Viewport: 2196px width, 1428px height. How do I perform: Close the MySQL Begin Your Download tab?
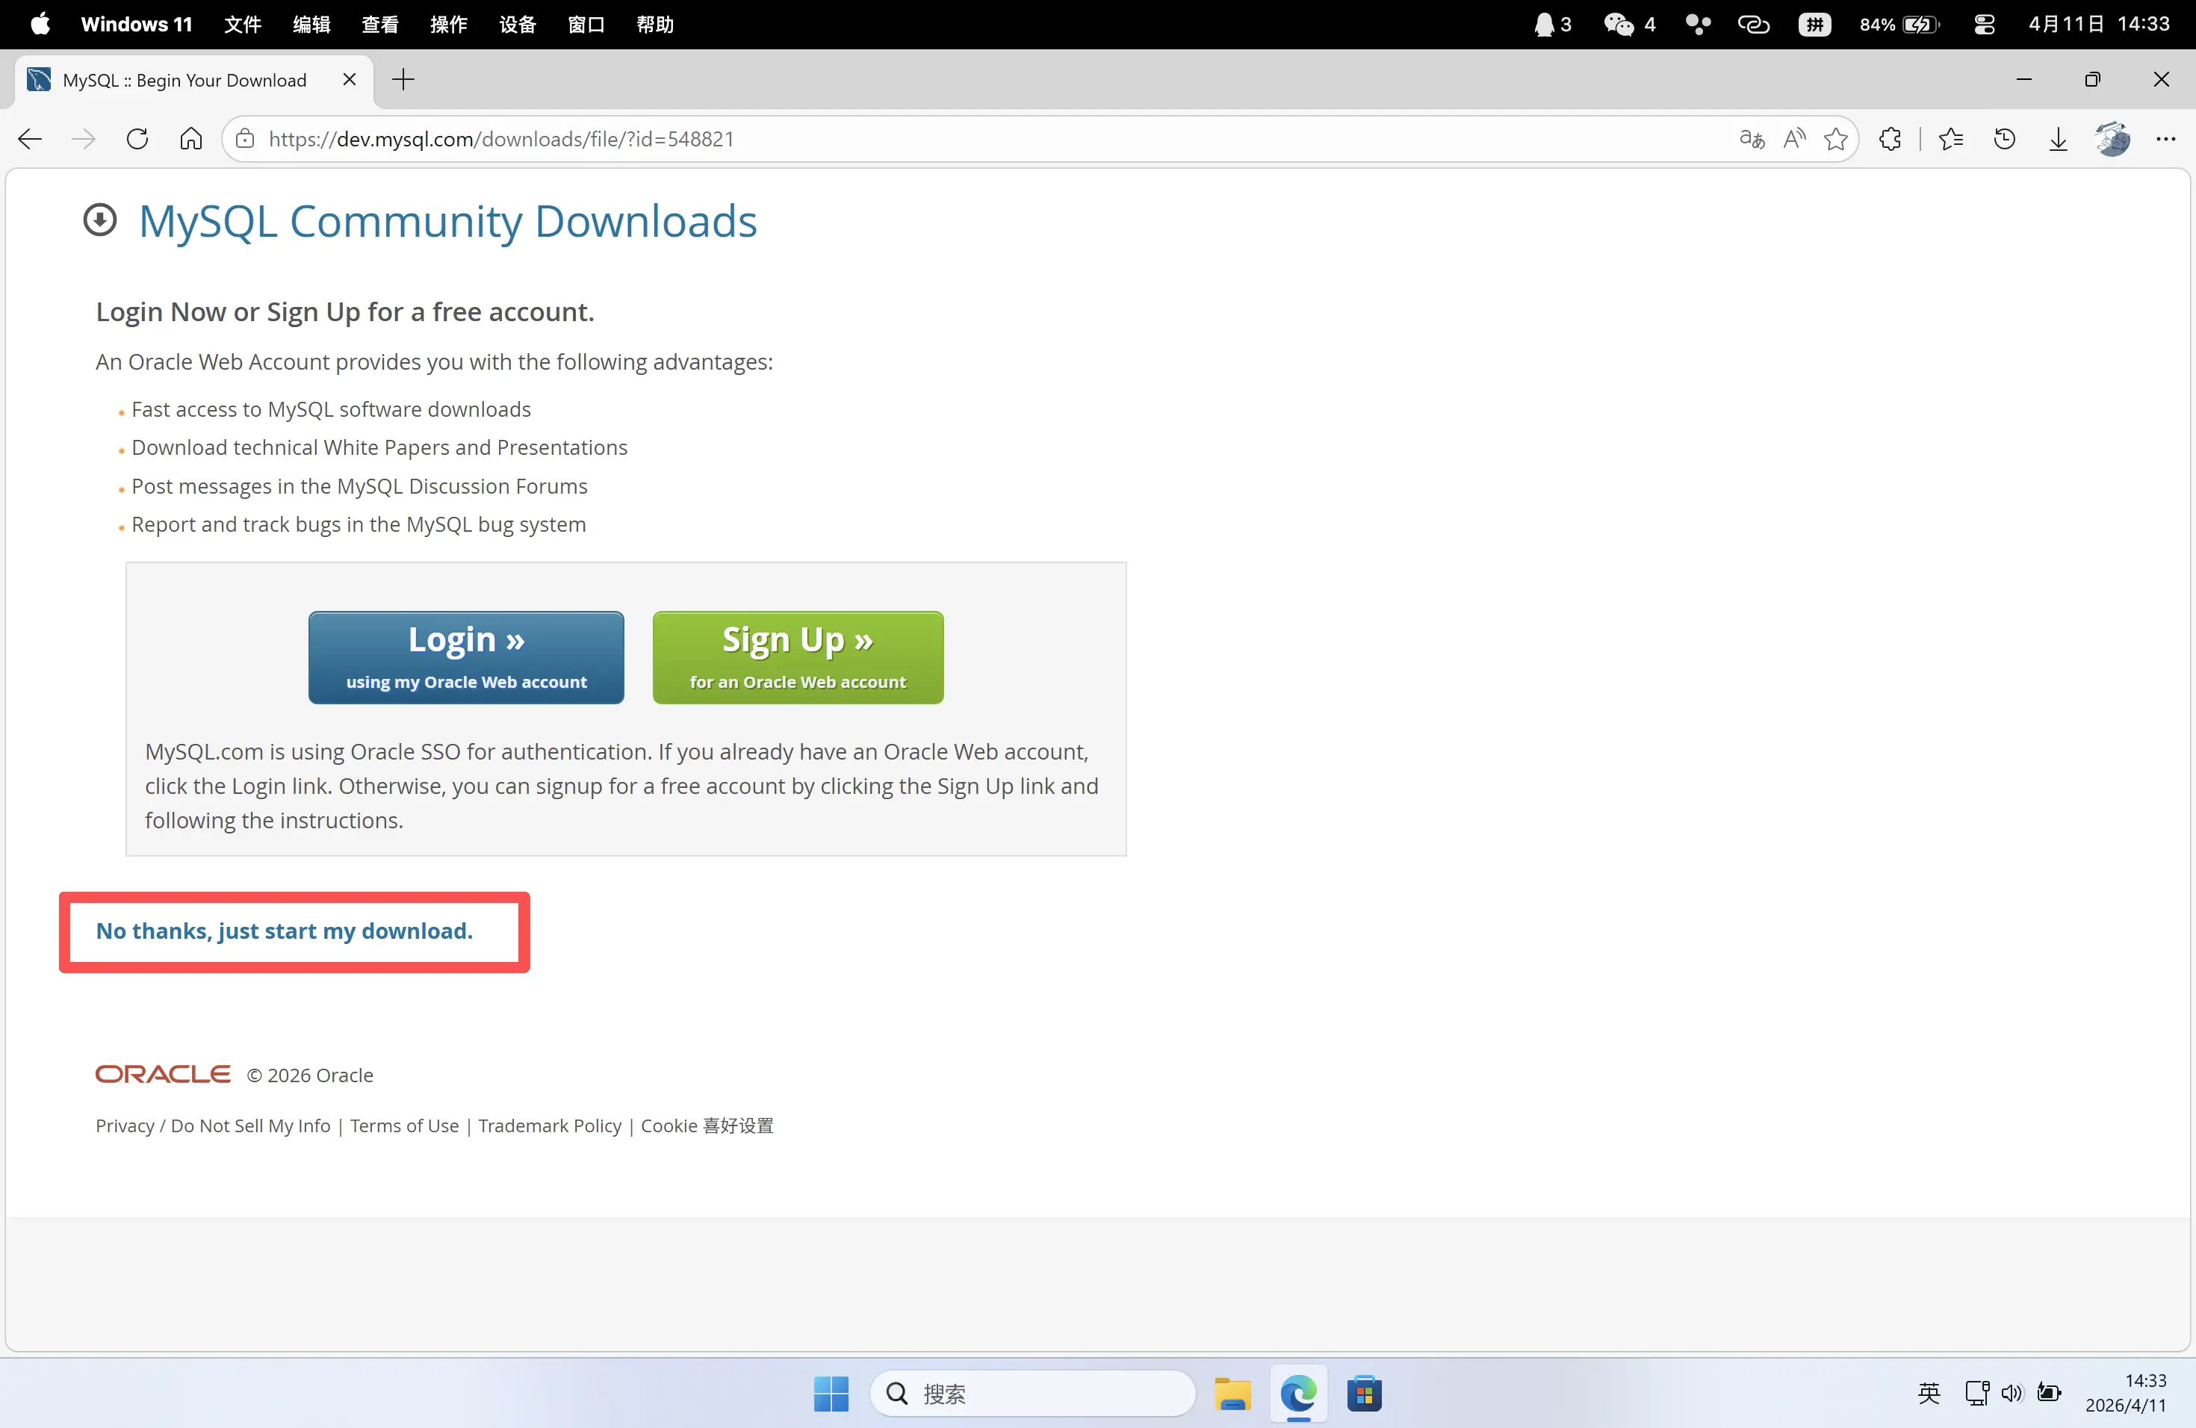point(350,80)
